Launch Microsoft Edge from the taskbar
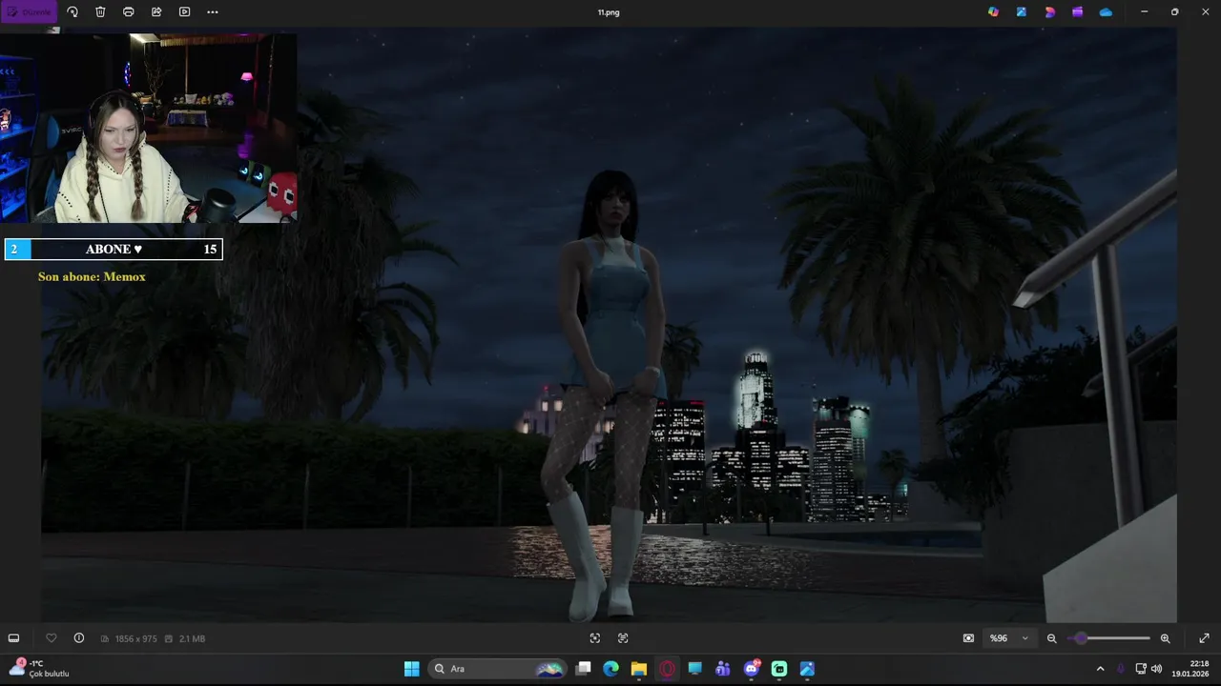 coord(610,669)
